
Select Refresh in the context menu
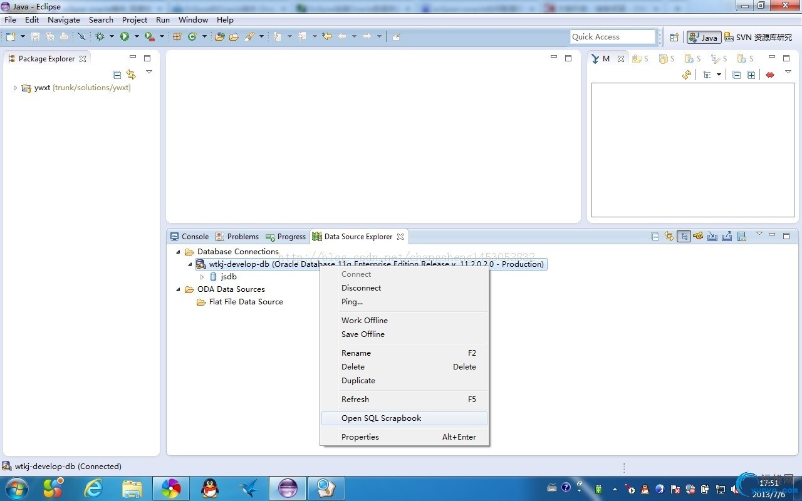pos(404,400)
